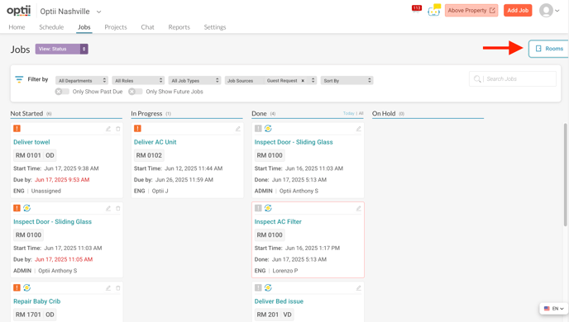Click priority icon on Deliver AC Unit card
This screenshot has width=569, height=322.
tap(137, 128)
